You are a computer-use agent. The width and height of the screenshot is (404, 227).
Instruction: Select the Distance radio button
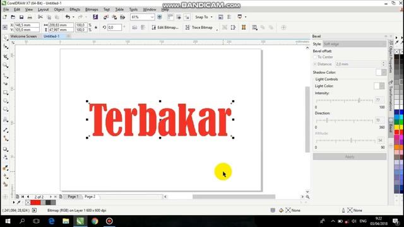315,64
